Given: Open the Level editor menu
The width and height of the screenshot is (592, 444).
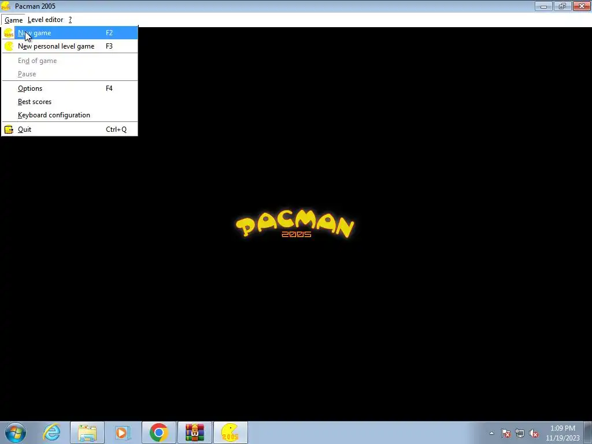Looking at the screenshot, I should 45,20.
